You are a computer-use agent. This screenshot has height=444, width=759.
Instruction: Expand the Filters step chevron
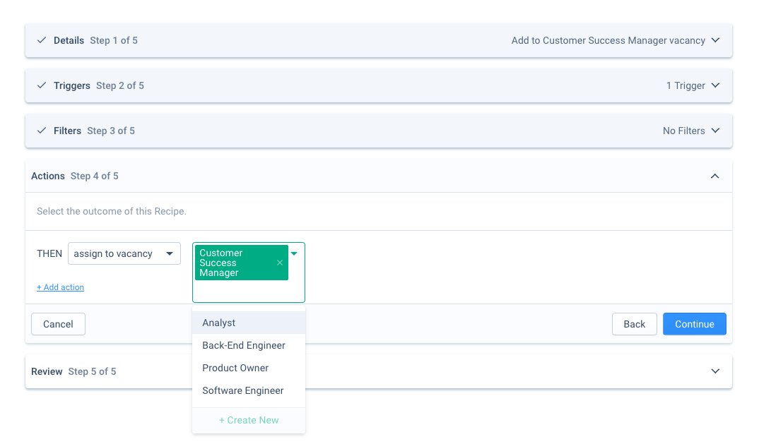click(x=715, y=131)
